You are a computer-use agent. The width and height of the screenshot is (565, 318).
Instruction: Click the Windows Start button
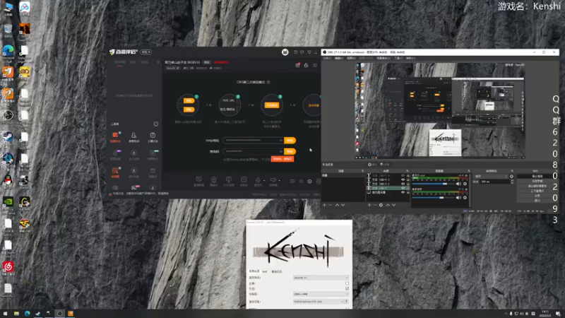pos(5,314)
